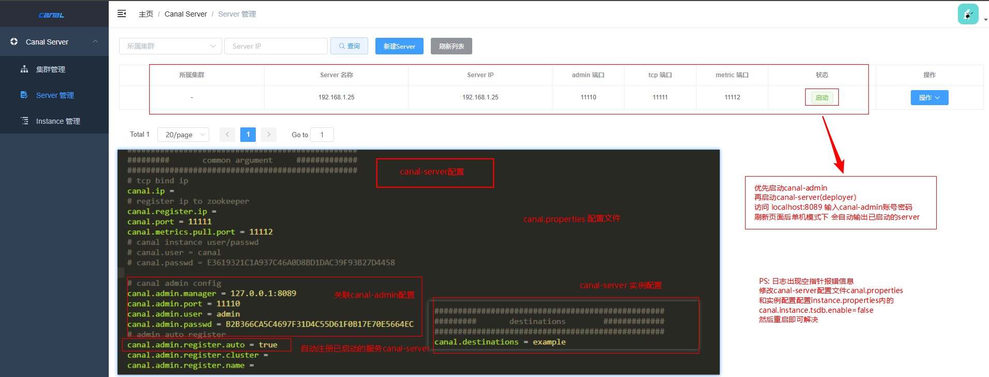
Task: Toggle the sidebar hamburger icon
Action: 122,14
